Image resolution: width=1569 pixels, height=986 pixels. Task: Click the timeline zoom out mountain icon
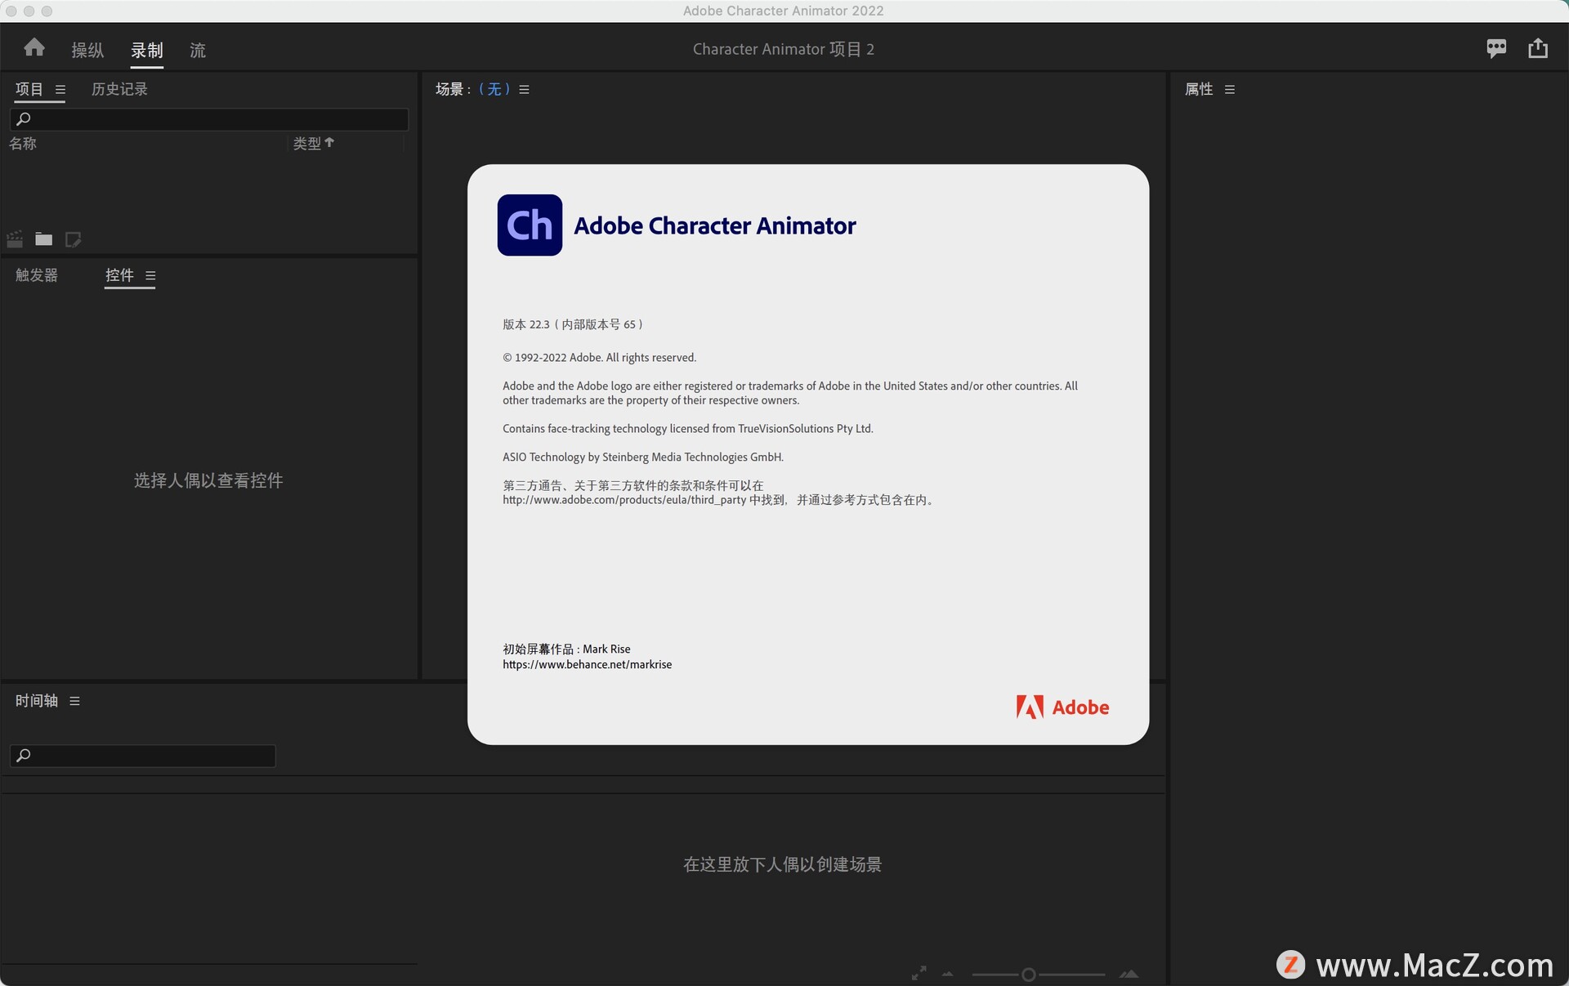pyautogui.click(x=948, y=974)
